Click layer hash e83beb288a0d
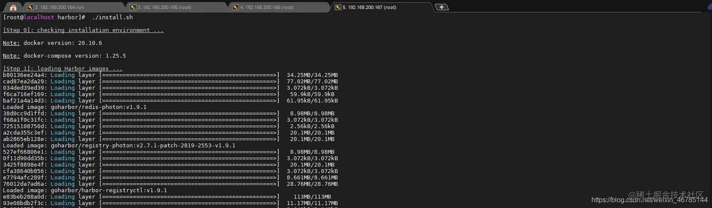712x208 pixels. [x=24, y=197]
